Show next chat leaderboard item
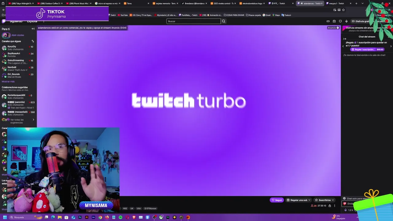 click(x=391, y=46)
